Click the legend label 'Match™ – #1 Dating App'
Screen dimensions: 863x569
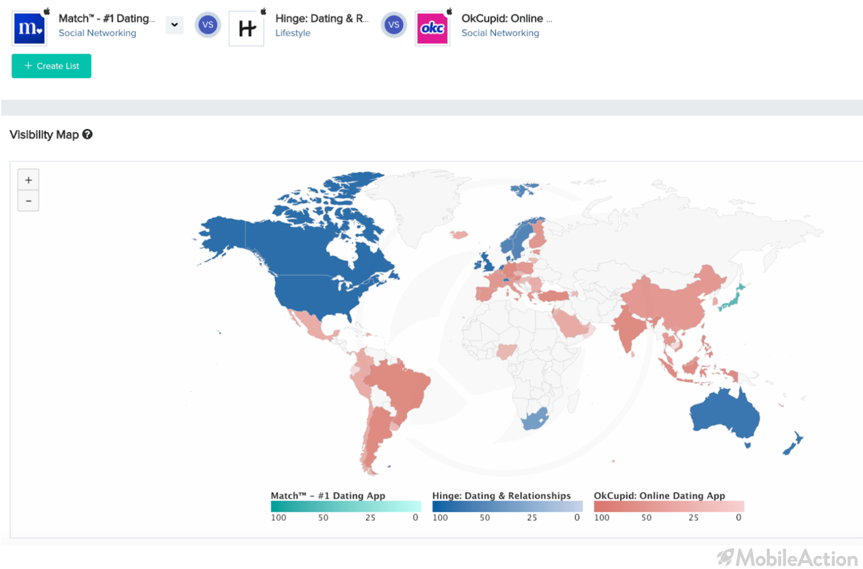coord(328,495)
